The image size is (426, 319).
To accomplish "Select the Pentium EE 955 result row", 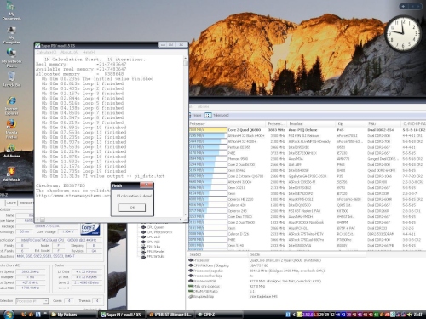I will (x=308, y=147).
